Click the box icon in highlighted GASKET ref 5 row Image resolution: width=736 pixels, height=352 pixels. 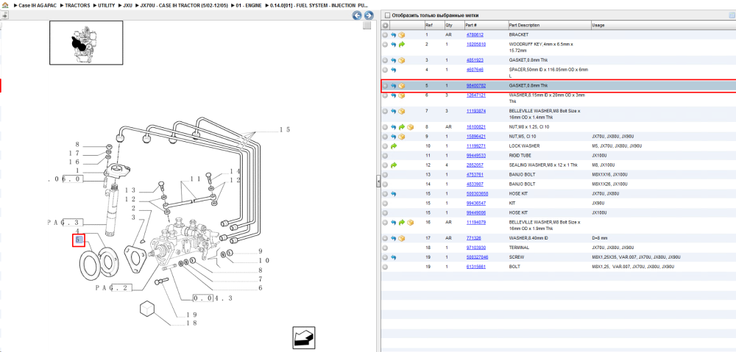pyautogui.click(x=402, y=86)
